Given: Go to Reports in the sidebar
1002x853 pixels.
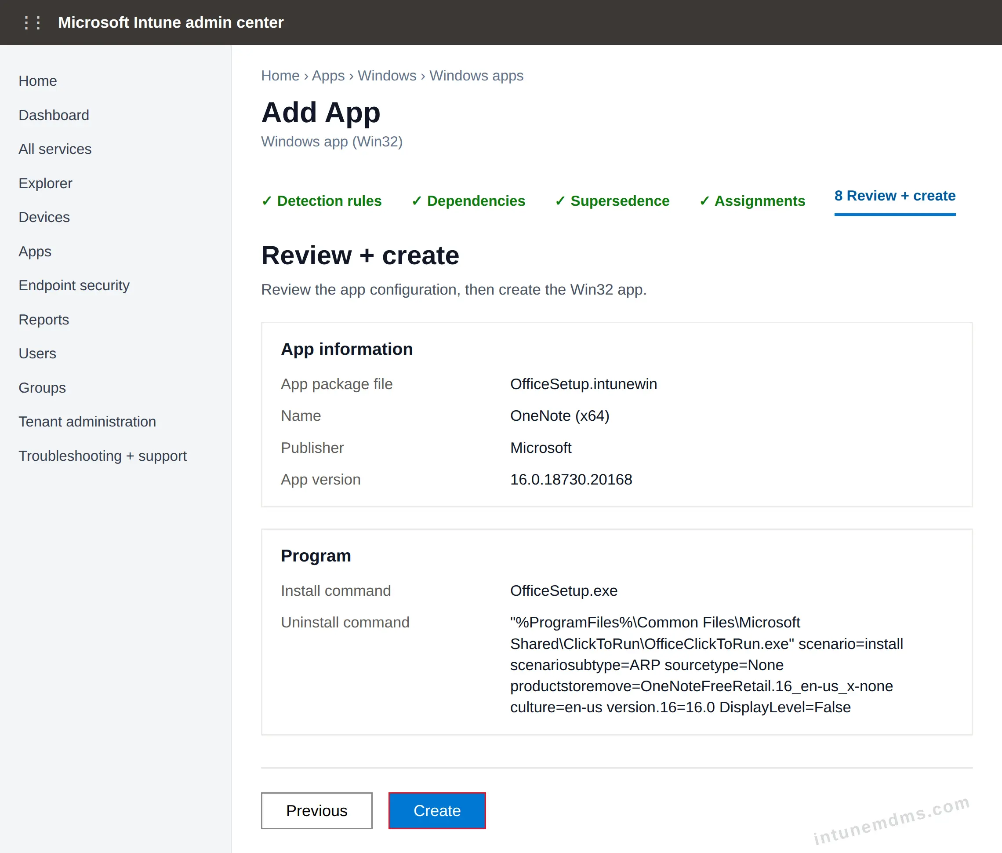Looking at the screenshot, I should tap(44, 320).
